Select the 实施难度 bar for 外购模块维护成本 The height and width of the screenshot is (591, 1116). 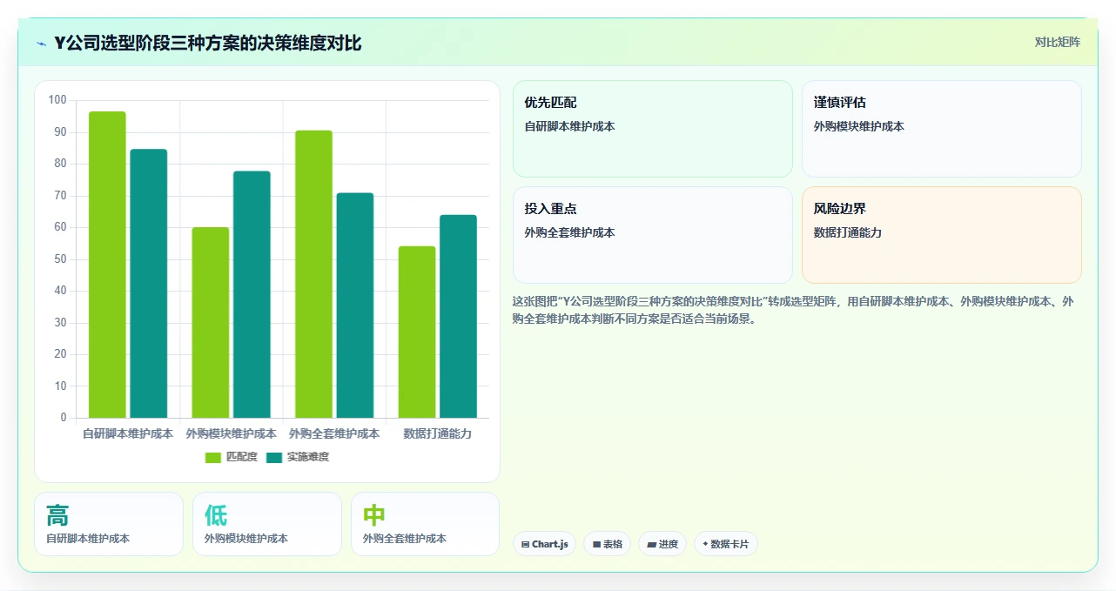pyautogui.click(x=252, y=294)
